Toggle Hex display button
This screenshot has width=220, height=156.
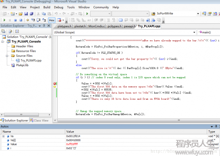[52, 20]
